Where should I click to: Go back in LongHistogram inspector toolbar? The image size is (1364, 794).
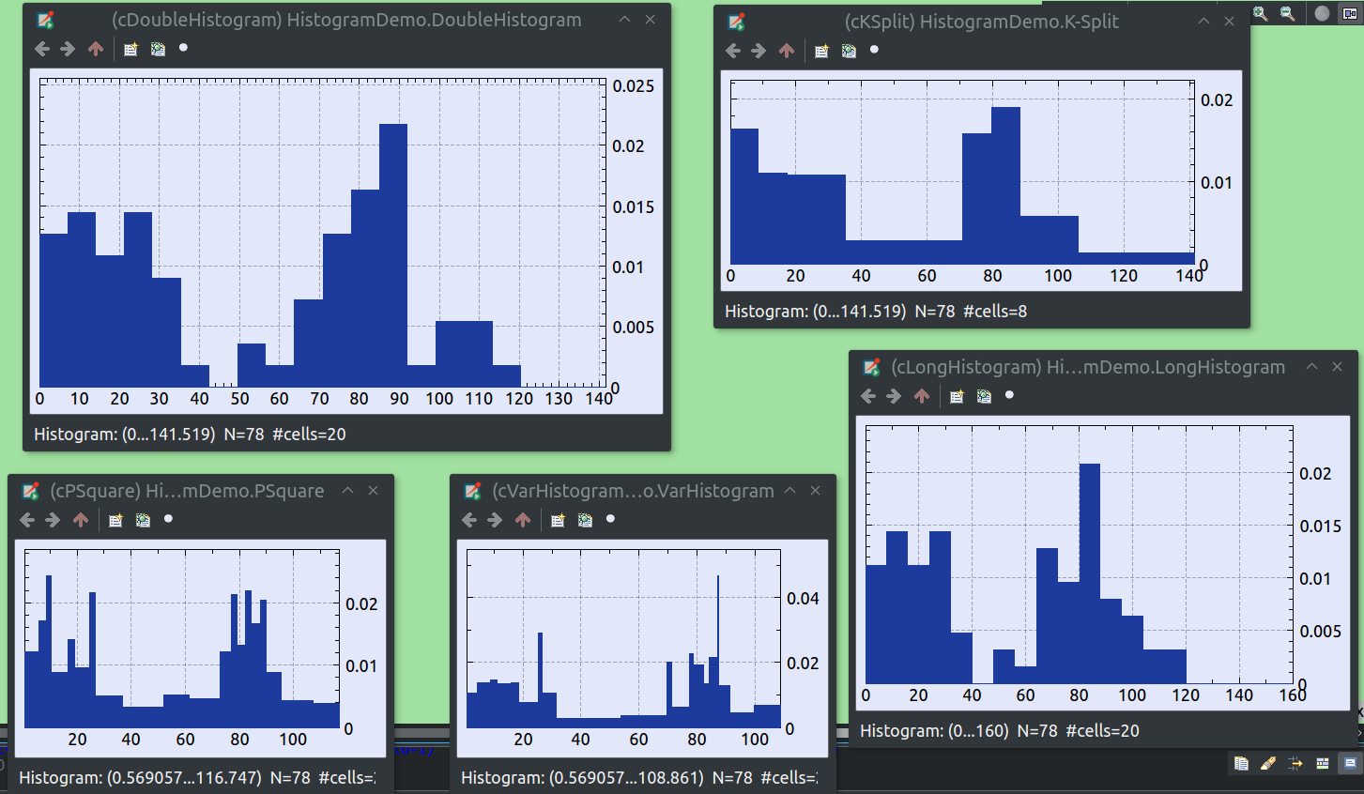pyautogui.click(x=868, y=396)
